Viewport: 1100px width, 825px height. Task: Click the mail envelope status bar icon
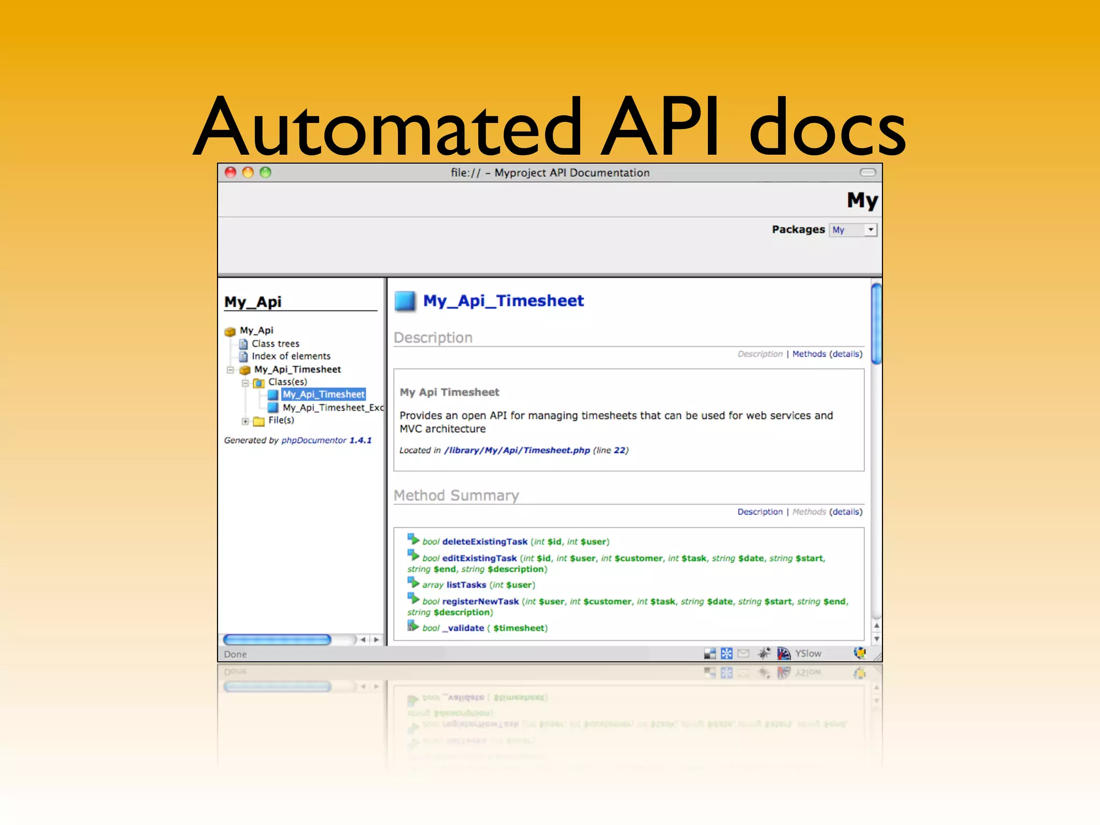(743, 654)
